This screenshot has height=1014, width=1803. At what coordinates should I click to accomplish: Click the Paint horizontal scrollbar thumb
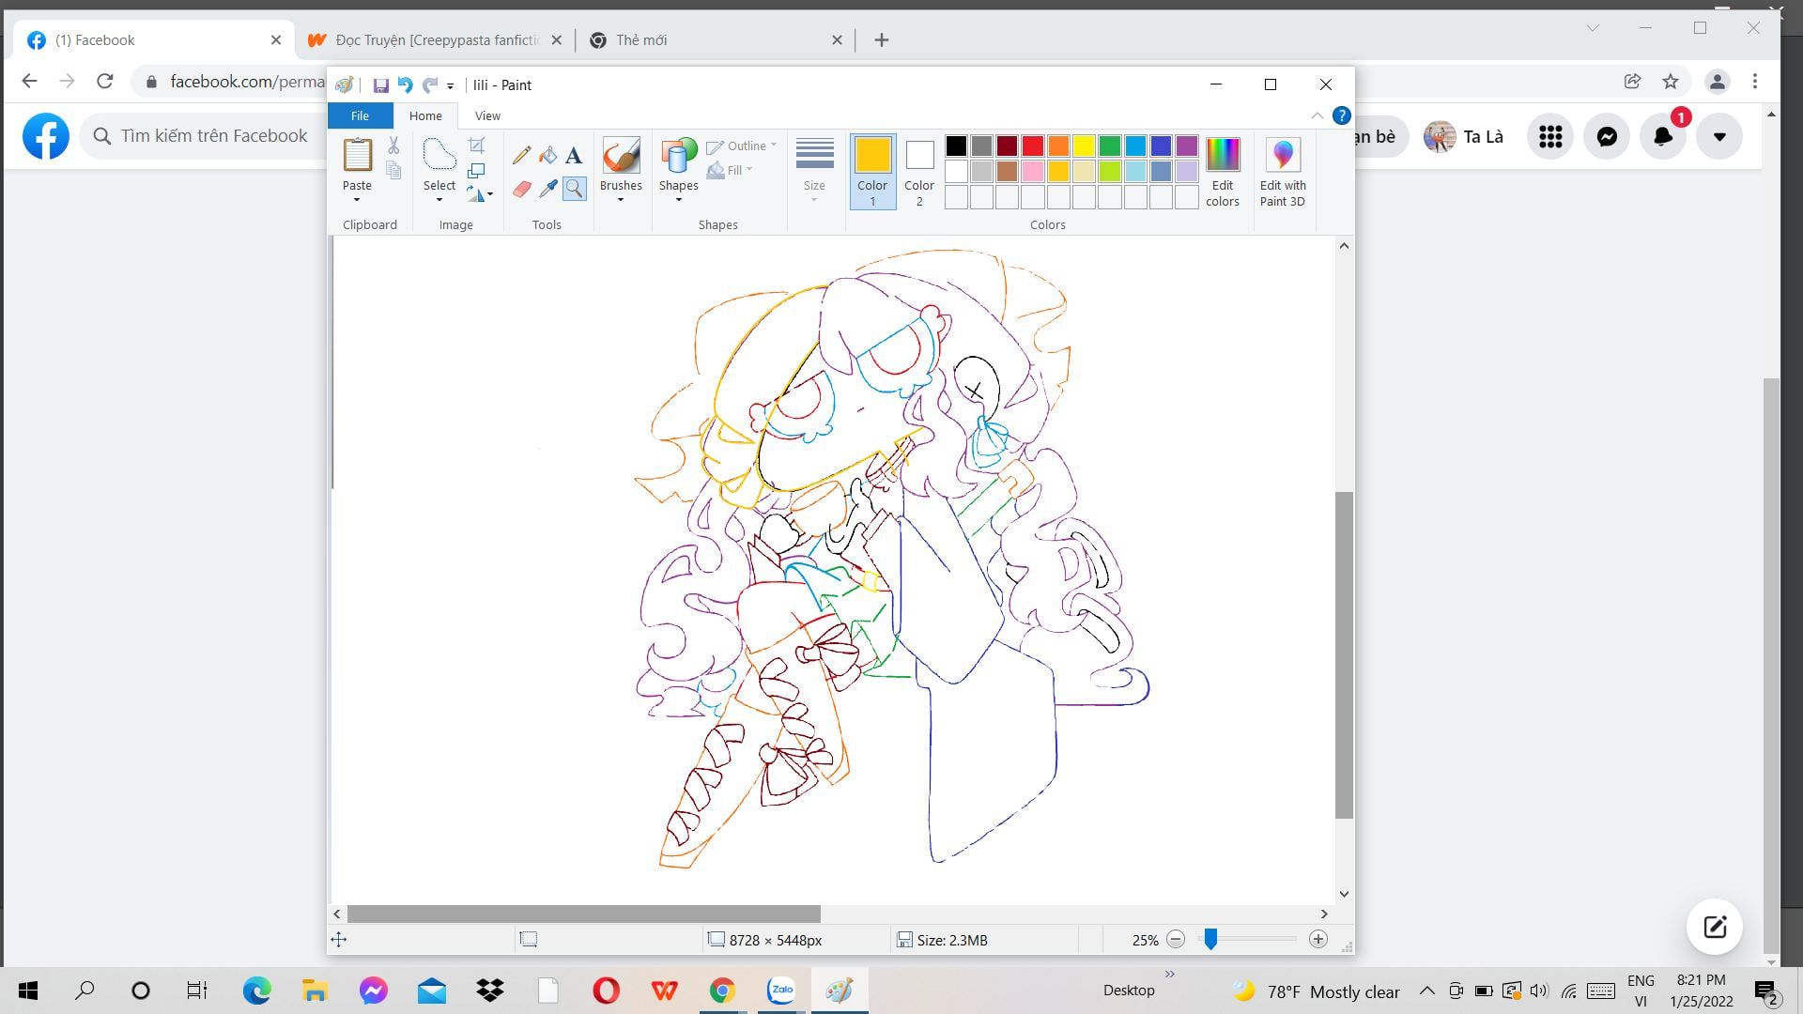coord(583,914)
